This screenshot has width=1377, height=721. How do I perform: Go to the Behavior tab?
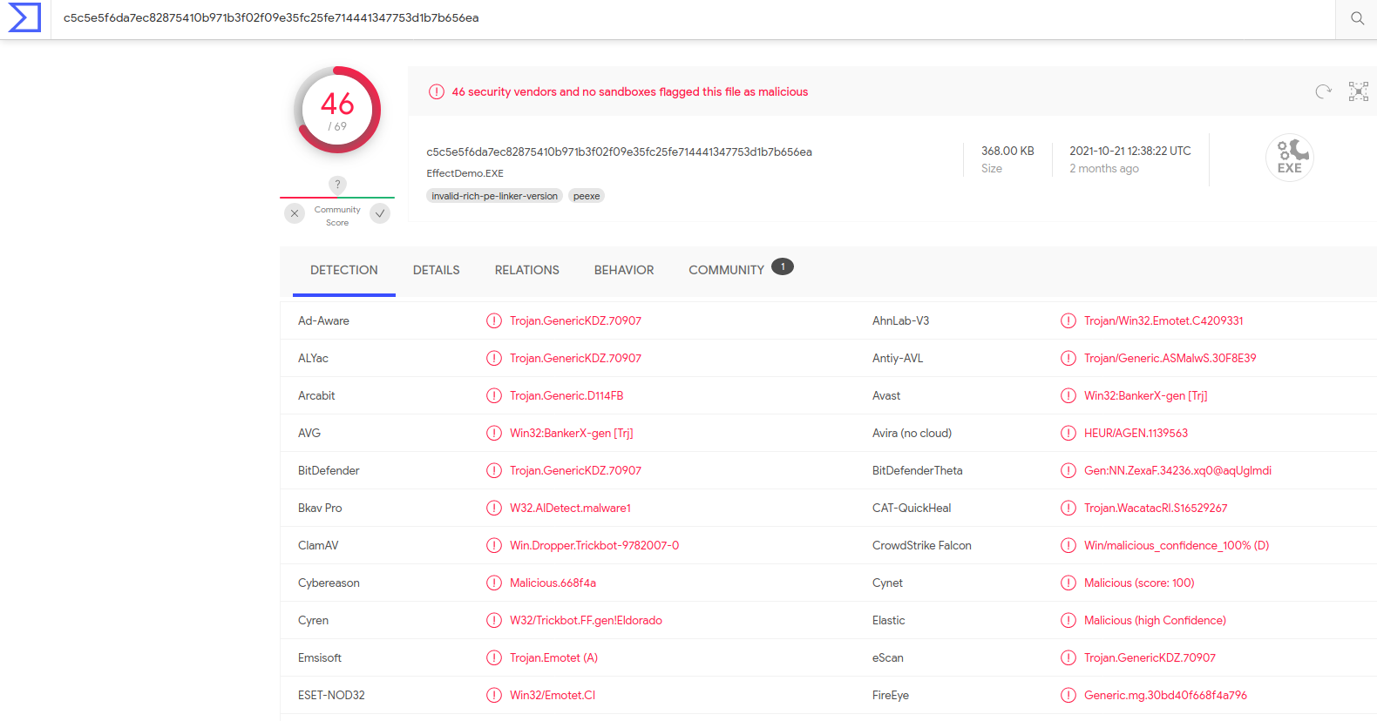623,270
